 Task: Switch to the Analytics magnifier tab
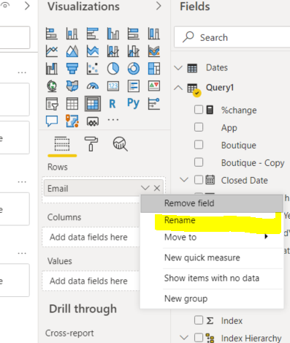(x=120, y=144)
